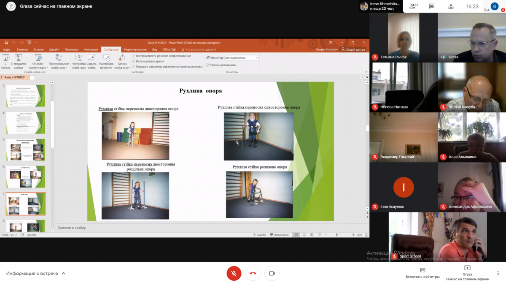506x285 pixels.
Task: Select slide 5 thumbnail in slide panel
Action: click(26, 149)
